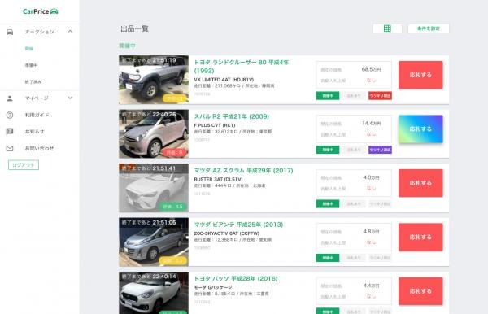
Task: Click the car icon beside オークション
Action: [x=10, y=32]
